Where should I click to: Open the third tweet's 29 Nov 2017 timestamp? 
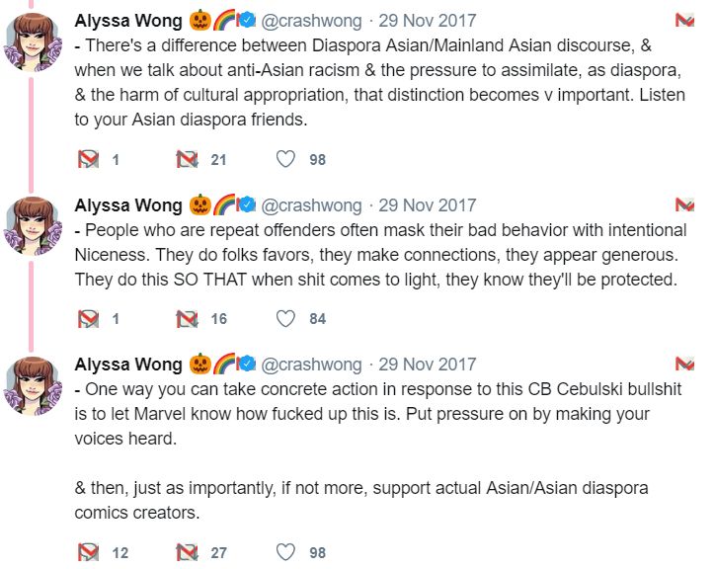point(427,365)
